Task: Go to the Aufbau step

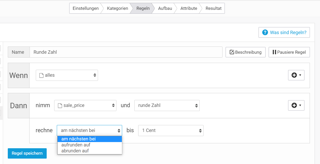Action: pos(165,8)
